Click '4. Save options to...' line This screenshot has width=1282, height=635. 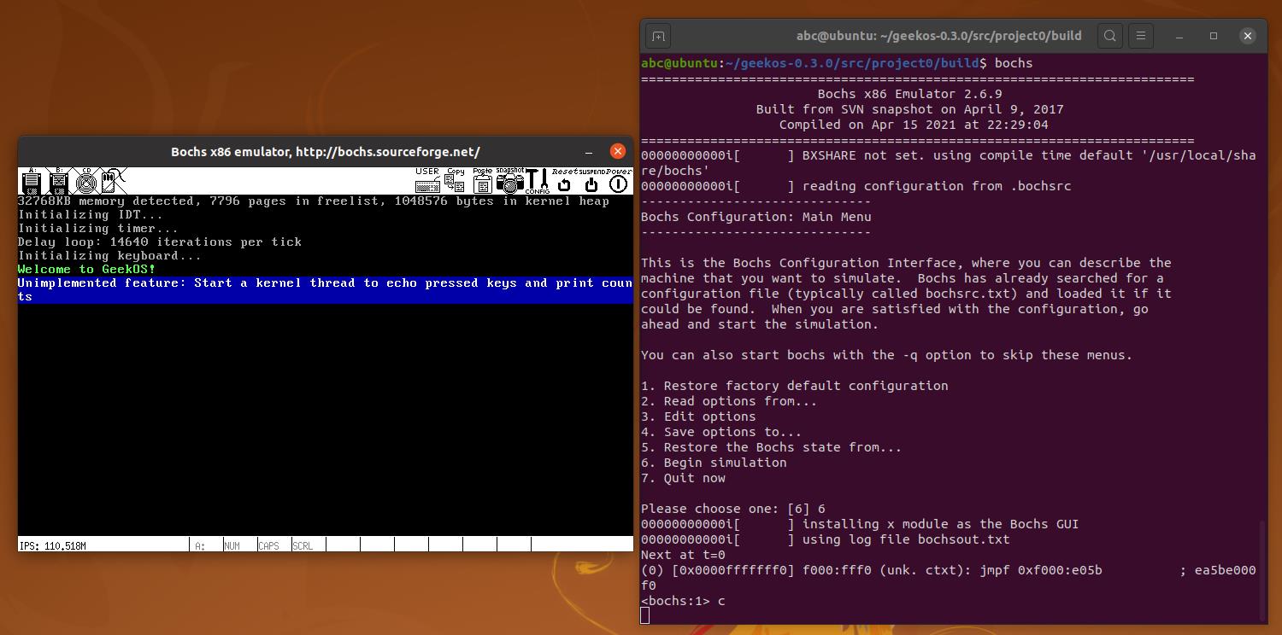721,432
